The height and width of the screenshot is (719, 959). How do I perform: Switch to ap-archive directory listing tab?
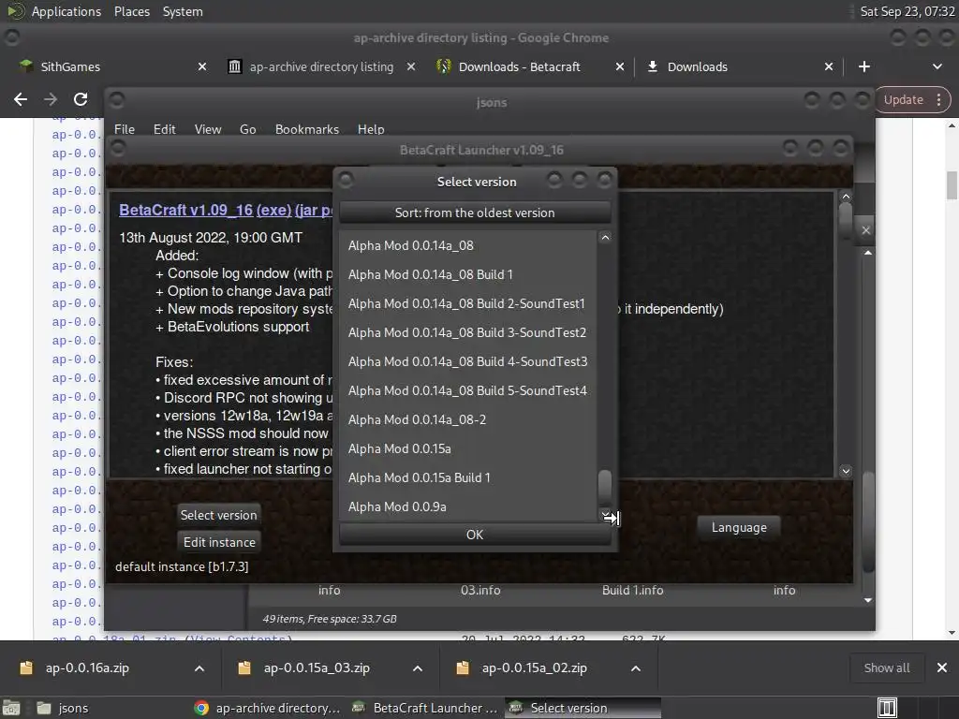click(x=321, y=66)
